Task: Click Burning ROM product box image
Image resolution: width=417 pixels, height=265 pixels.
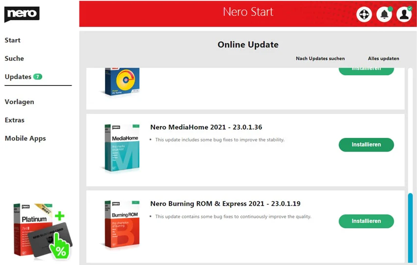Action: [x=122, y=224]
